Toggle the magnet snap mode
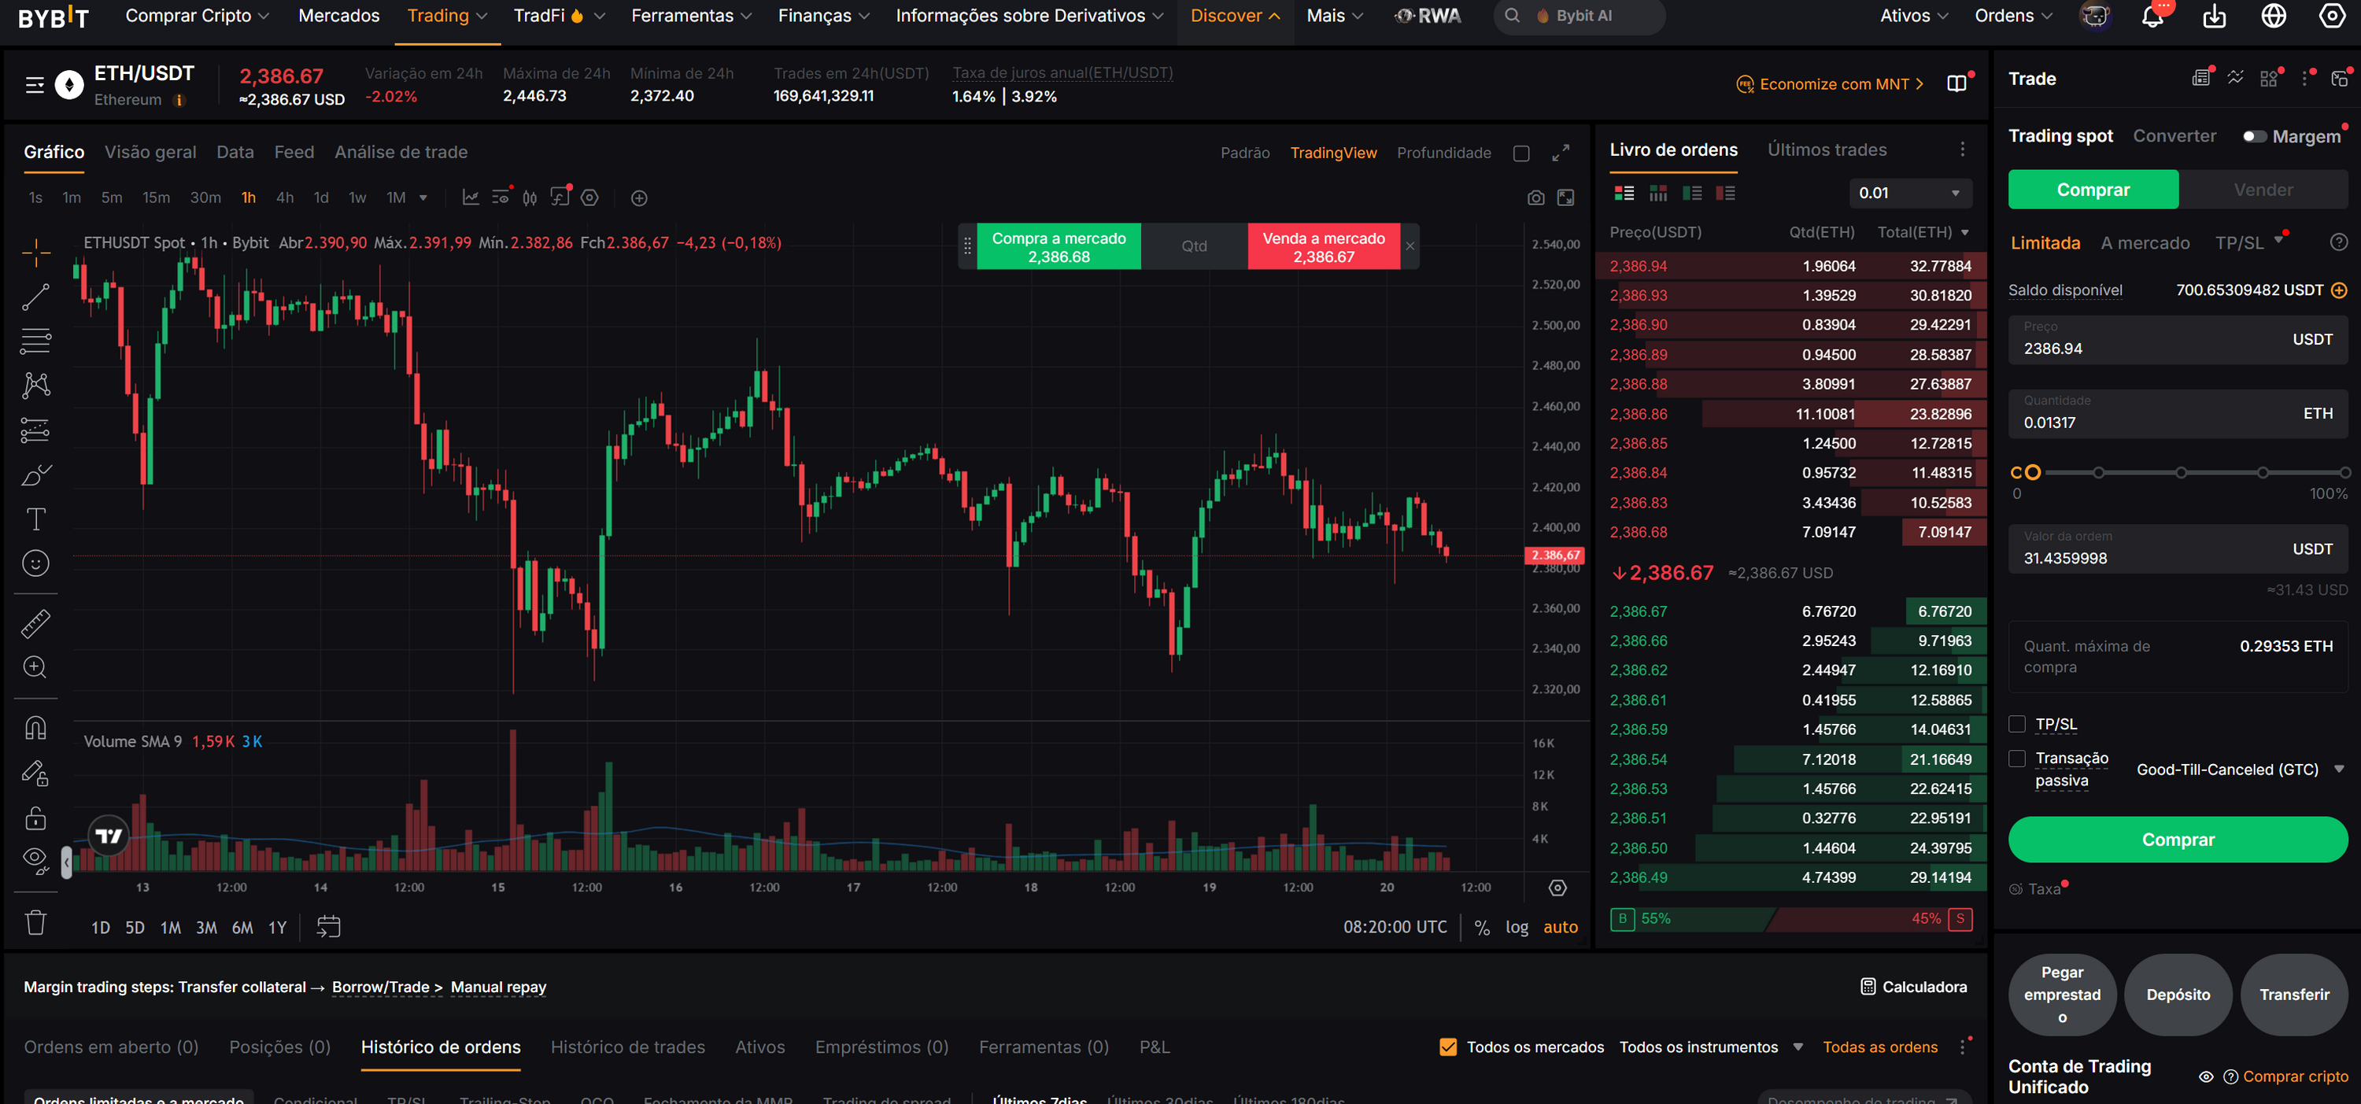This screenshot has height=1104, width=2361. click(35, 729)
